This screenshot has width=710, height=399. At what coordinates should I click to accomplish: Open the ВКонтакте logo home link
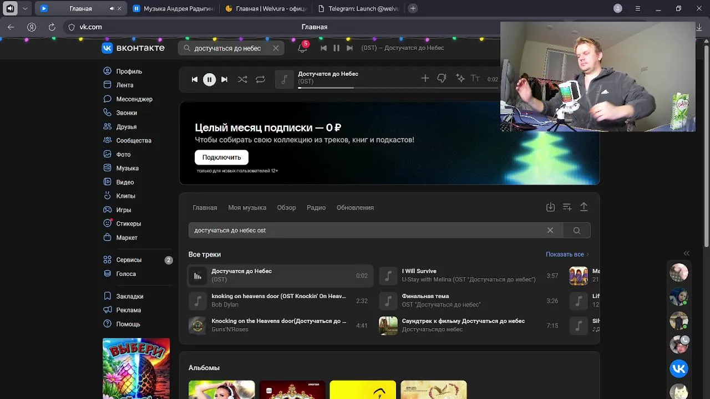click(x=133, y=48)
